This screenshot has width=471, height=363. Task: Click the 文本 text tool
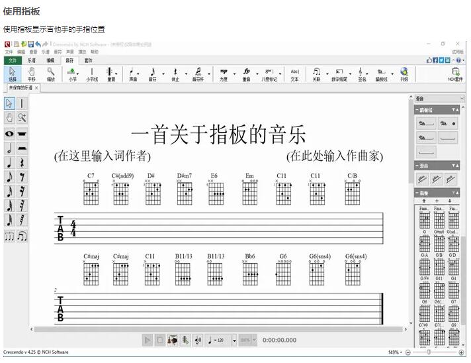coord(294,74)
